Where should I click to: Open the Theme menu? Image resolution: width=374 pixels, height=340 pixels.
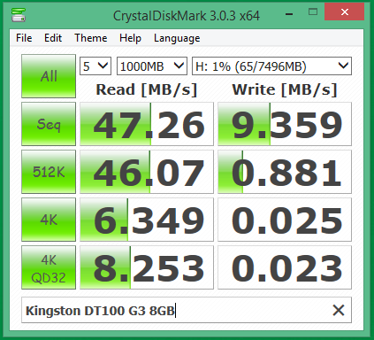tap(90, 38)
